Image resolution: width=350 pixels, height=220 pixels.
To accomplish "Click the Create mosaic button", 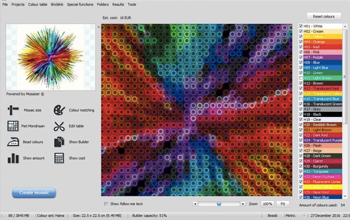I will click(x=34, y=193).
